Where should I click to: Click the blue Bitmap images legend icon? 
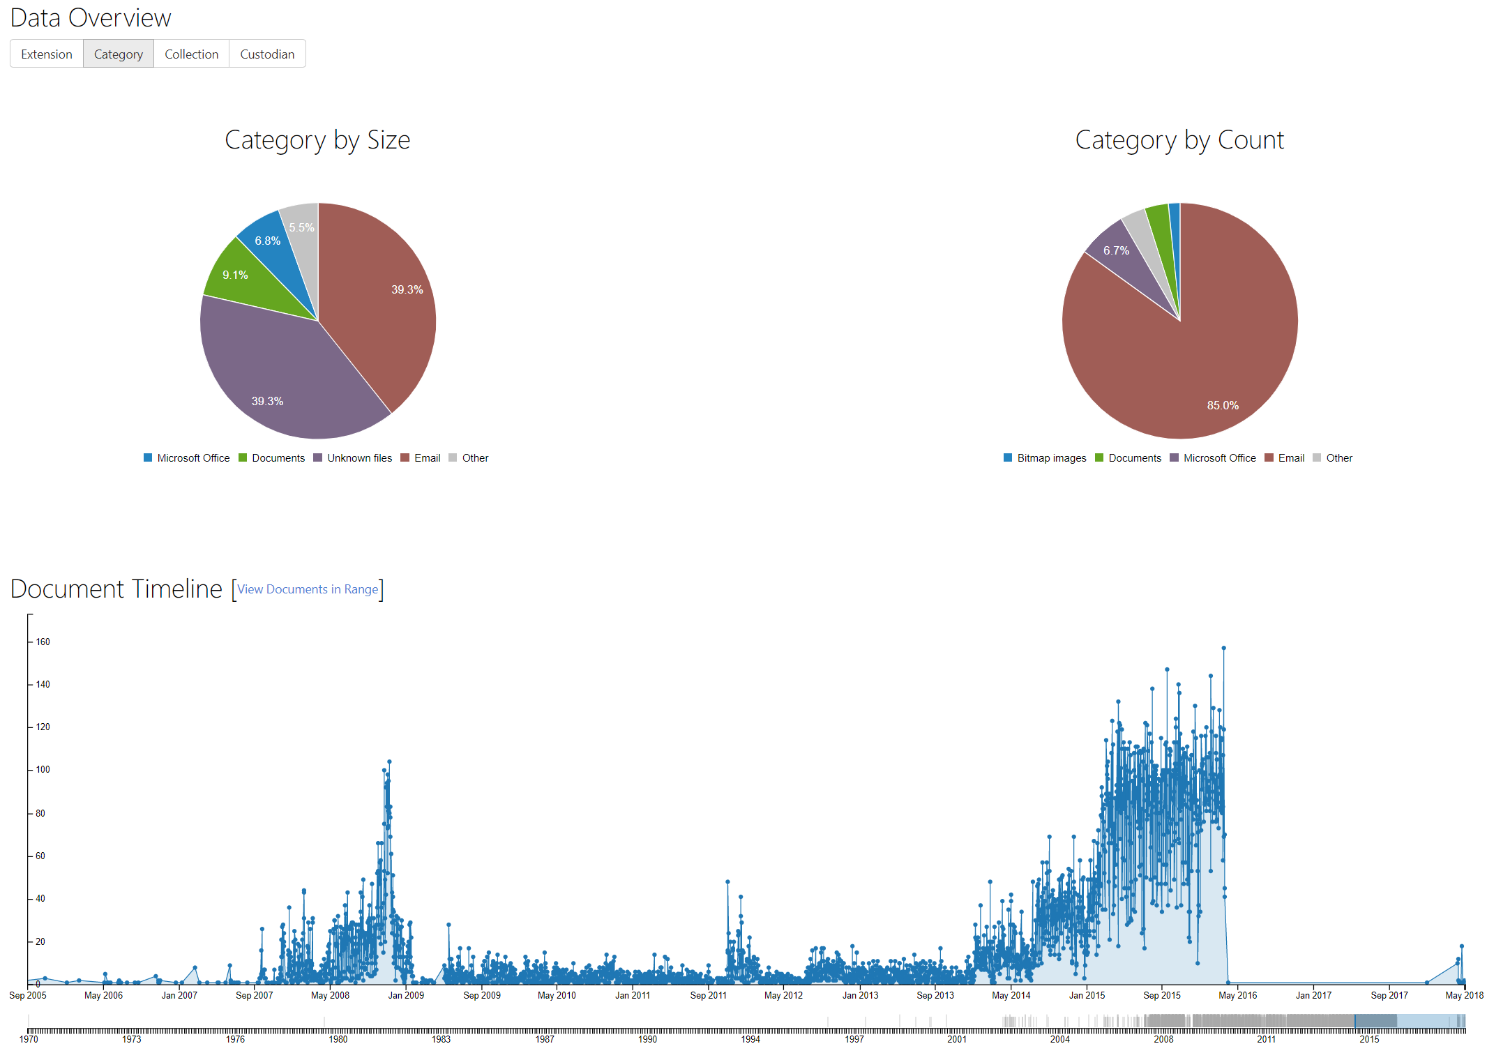click(1006, 457)
